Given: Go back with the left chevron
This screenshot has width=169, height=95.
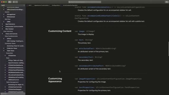Looking at the screenshot, I should [14, 2].
